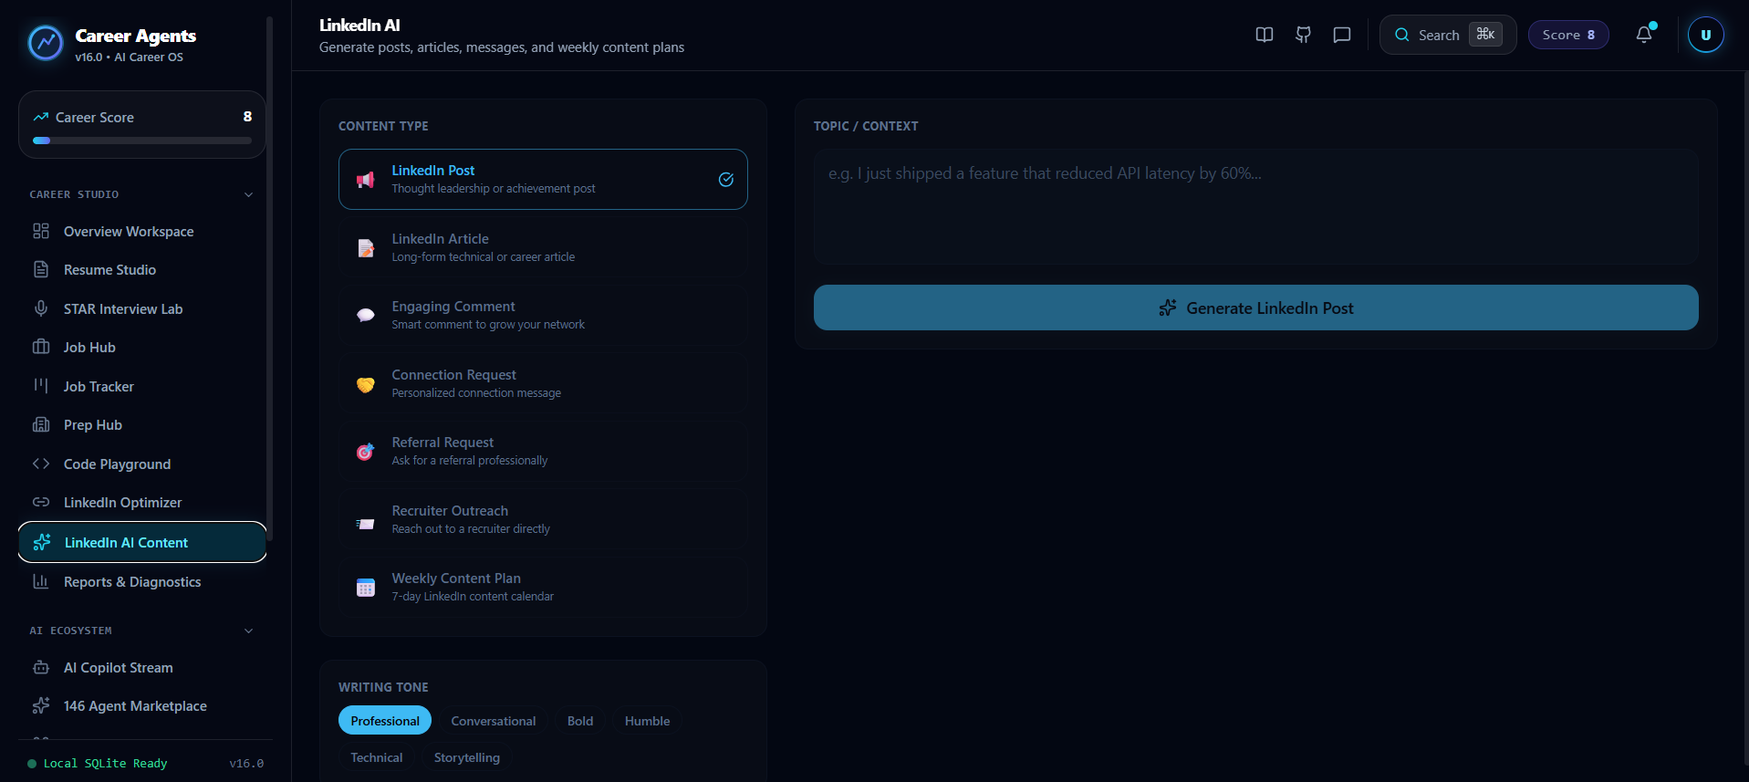Click the Score 8 badge in header
The image size is (1749, 782).
[1568, 35]
